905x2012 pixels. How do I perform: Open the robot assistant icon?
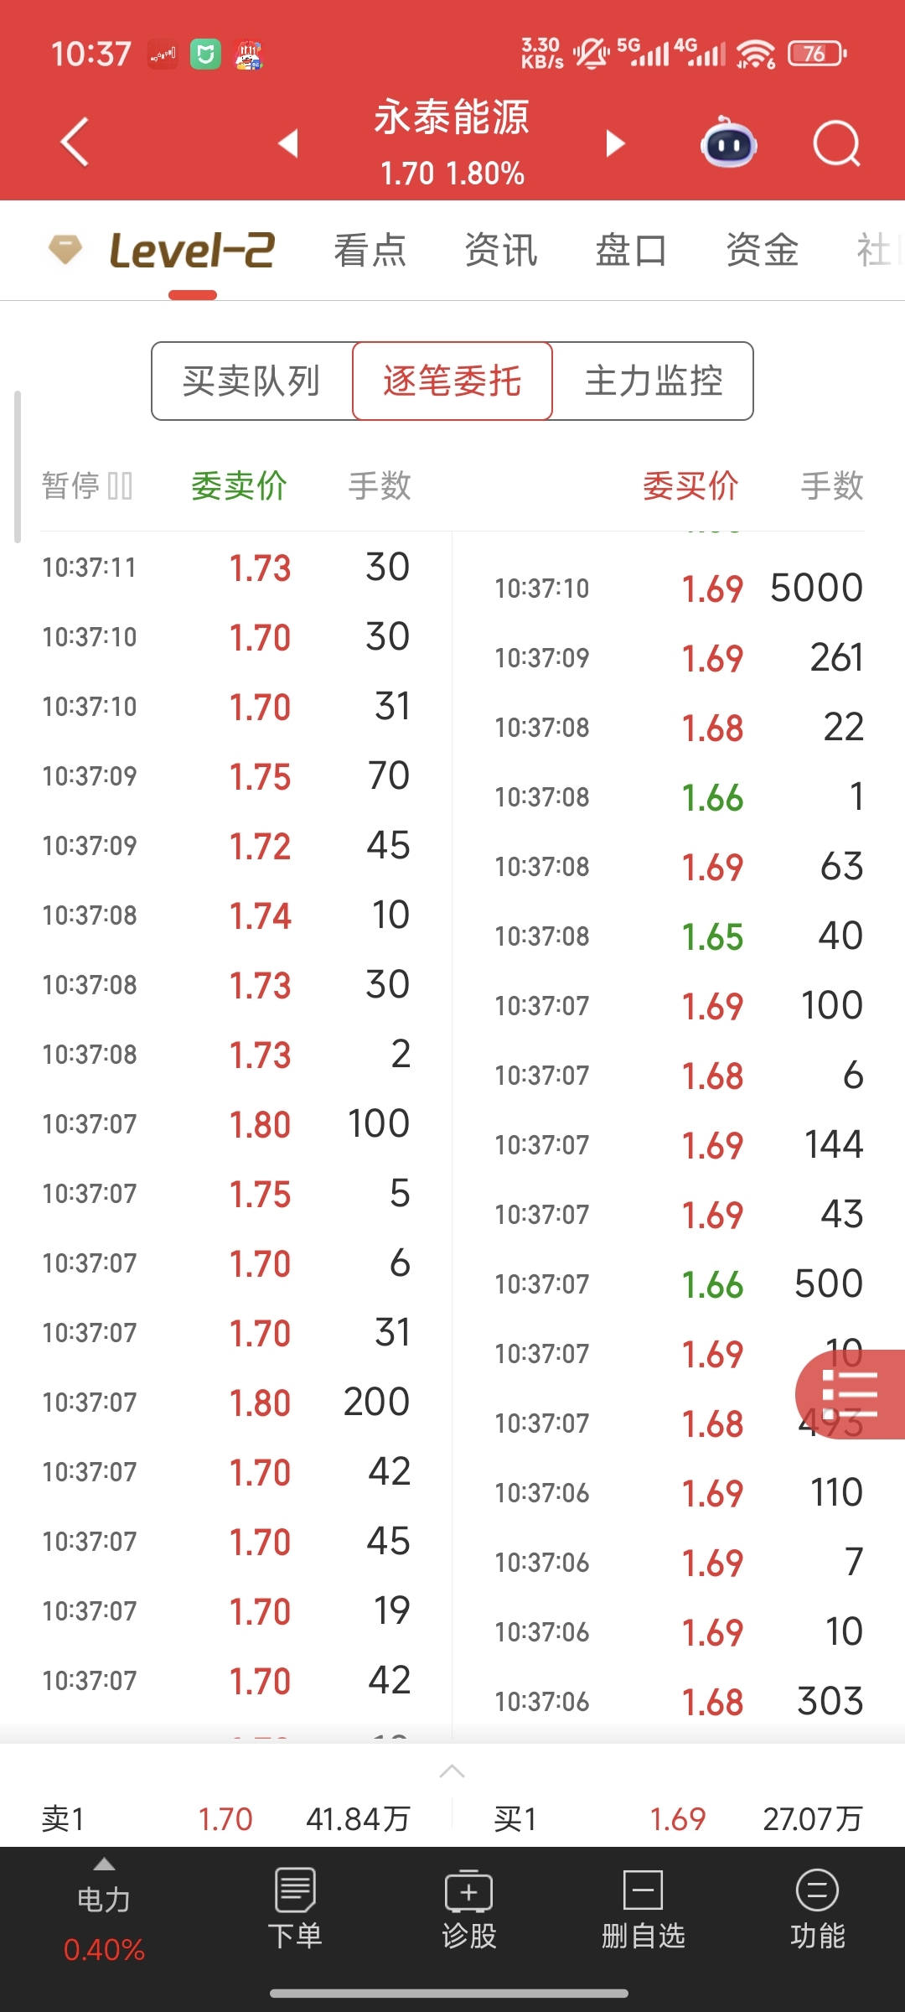[728, 143]
